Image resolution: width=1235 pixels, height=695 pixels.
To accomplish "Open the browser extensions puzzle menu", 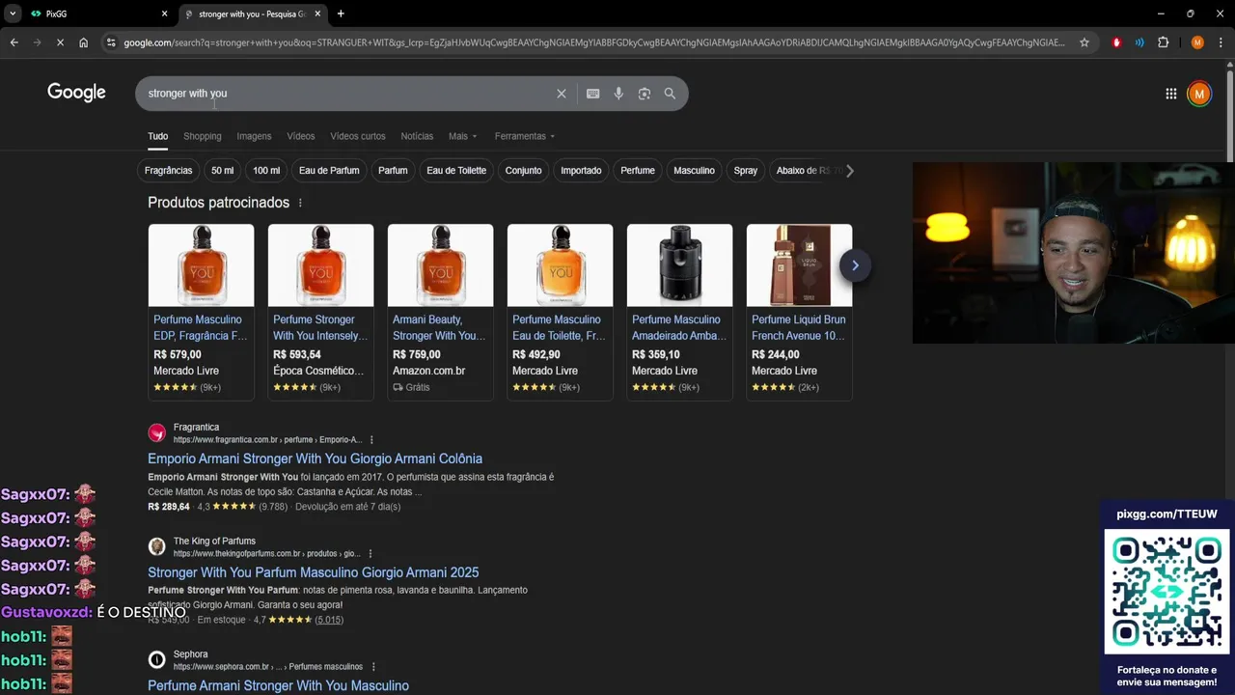I will [x=1163, y=42].
